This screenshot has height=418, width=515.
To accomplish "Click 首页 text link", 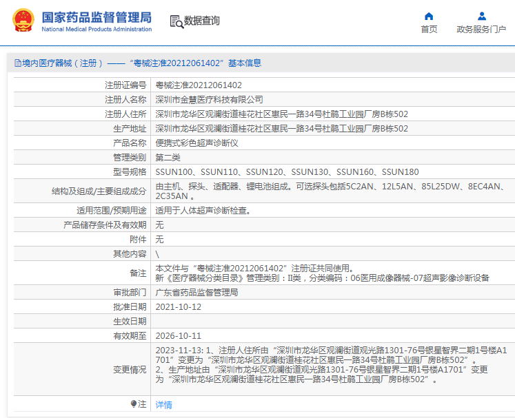I will (429, 29).
